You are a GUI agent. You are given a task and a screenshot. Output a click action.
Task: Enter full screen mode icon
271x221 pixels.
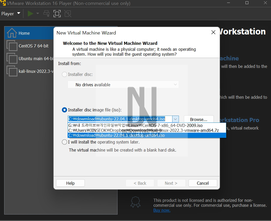pos(57,13)
